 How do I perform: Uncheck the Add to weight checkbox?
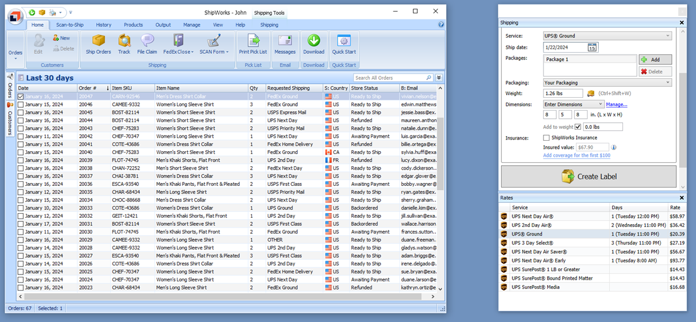[578, 127]
